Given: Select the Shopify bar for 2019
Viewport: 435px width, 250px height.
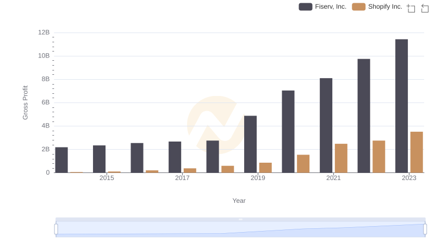Looking at the screenshot, I should click(x=265, y=168).
